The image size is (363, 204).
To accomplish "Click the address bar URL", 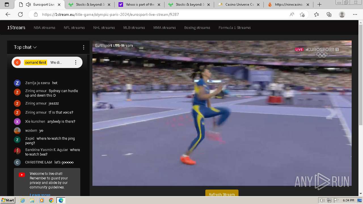I will (110, 14).
